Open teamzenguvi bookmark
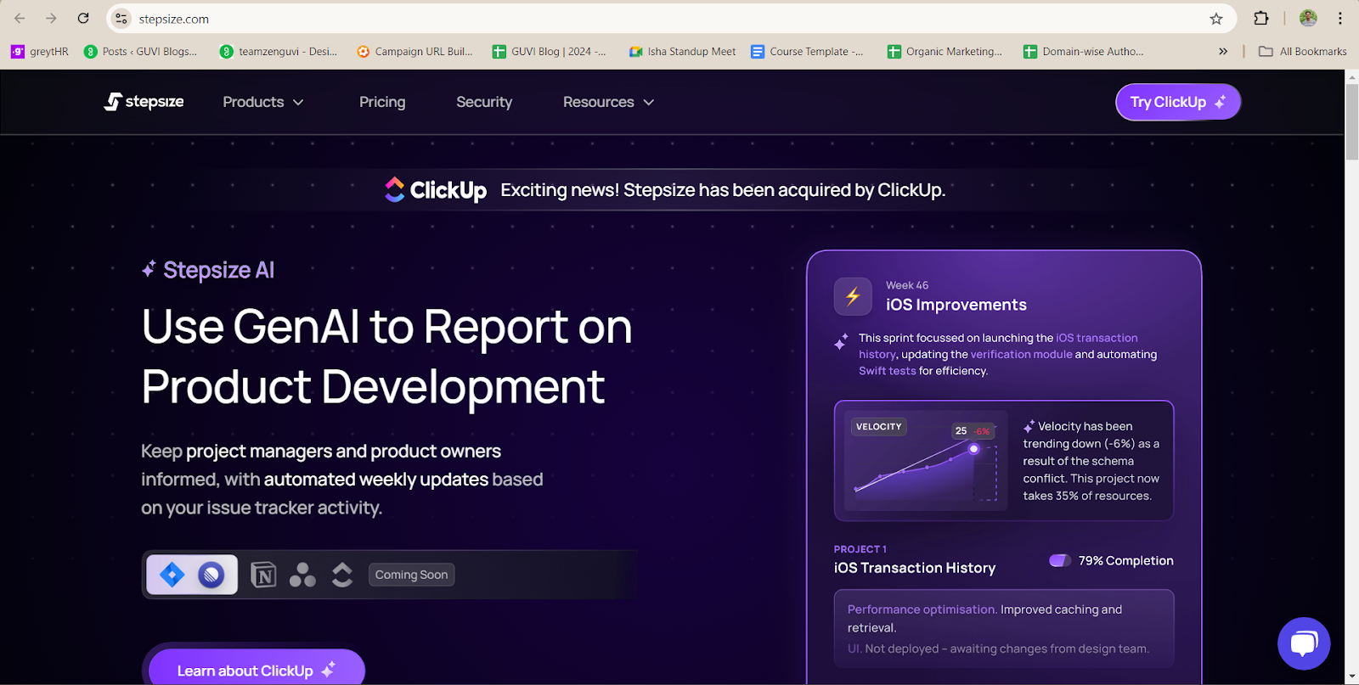This screenshot has width=1359, height=685. tap(279, 52)
